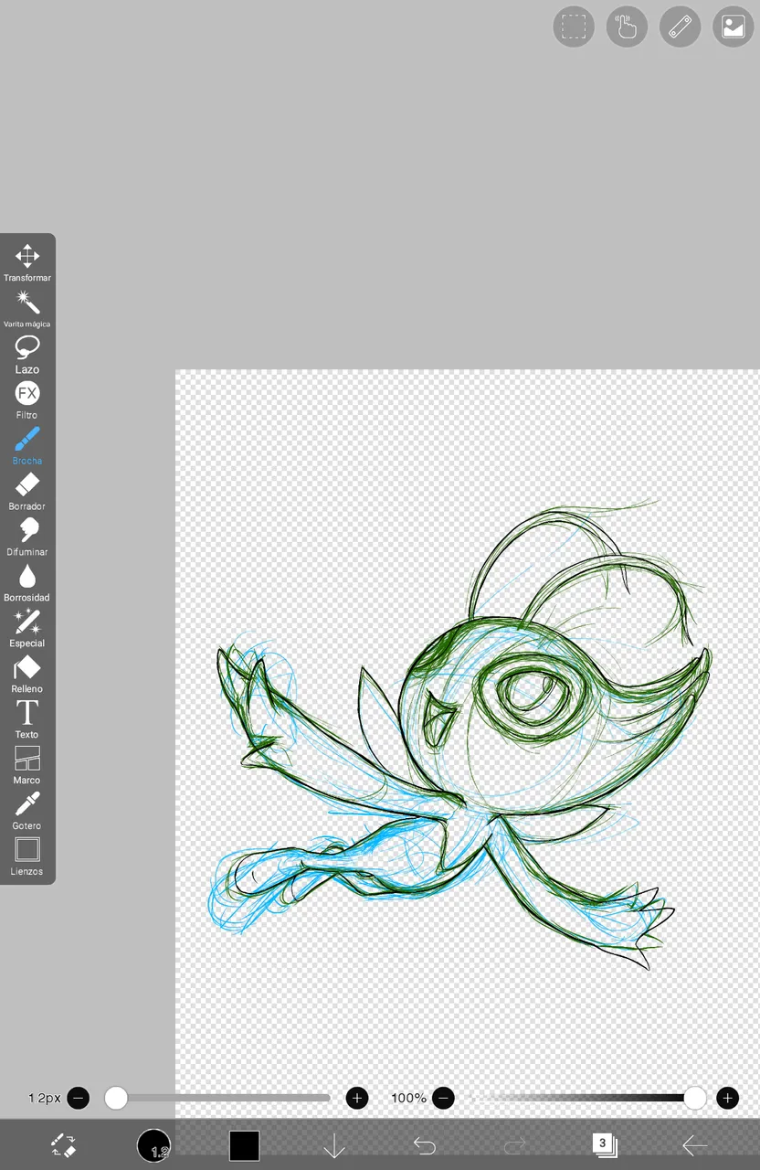Pick the Difuminar smudge tool

coord(27,537)
